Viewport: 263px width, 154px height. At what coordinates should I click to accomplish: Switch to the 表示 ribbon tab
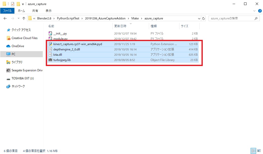49,11
